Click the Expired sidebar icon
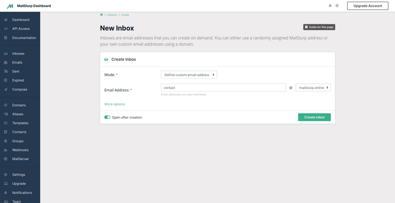The height and width of the screenshot is (203, 395). (6, 81)
